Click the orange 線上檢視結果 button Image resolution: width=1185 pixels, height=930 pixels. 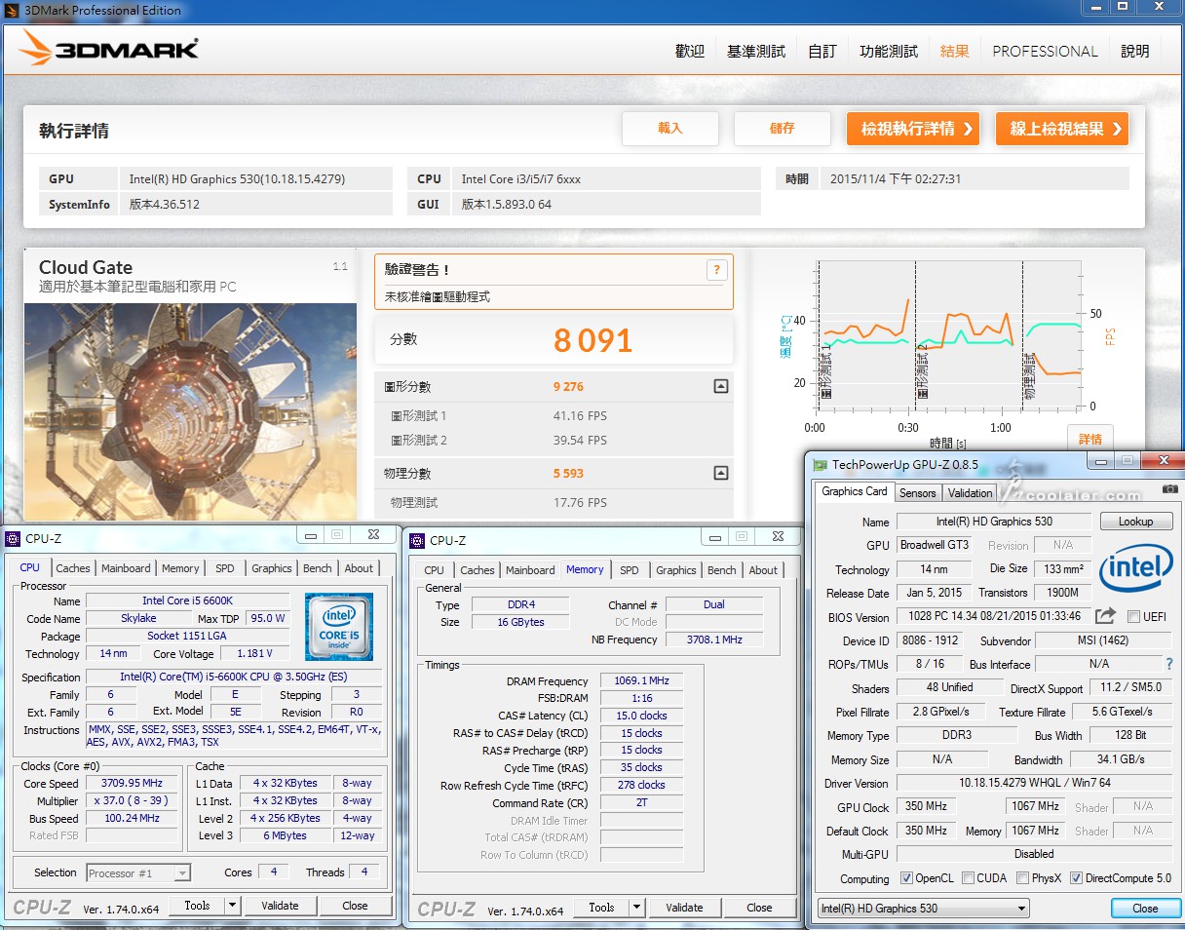pos(1062,129)
